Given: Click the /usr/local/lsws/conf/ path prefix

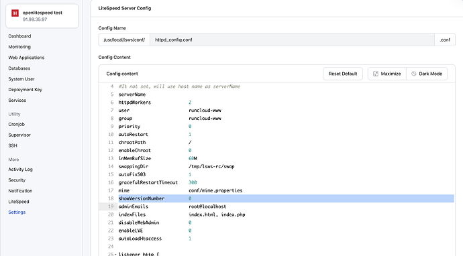Looking at the screenshot, I should click(x=124, y=40).
